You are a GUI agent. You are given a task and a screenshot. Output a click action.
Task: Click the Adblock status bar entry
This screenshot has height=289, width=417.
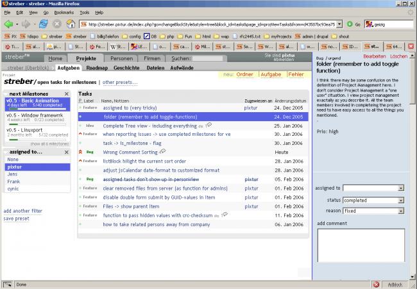(x=395, y=285)
